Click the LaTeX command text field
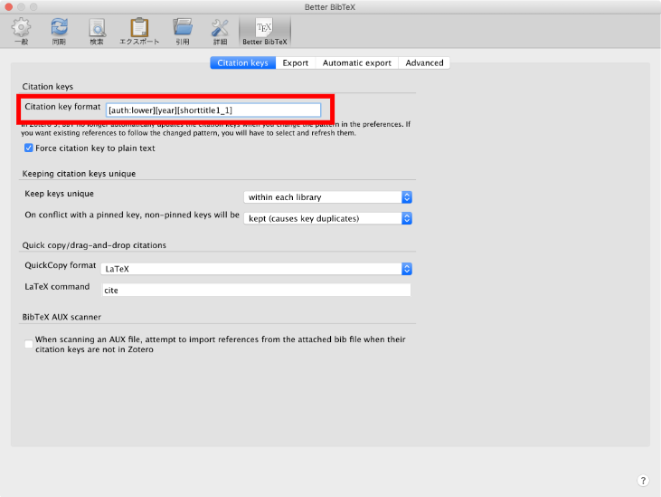The image size is (661, 497). 256,291
